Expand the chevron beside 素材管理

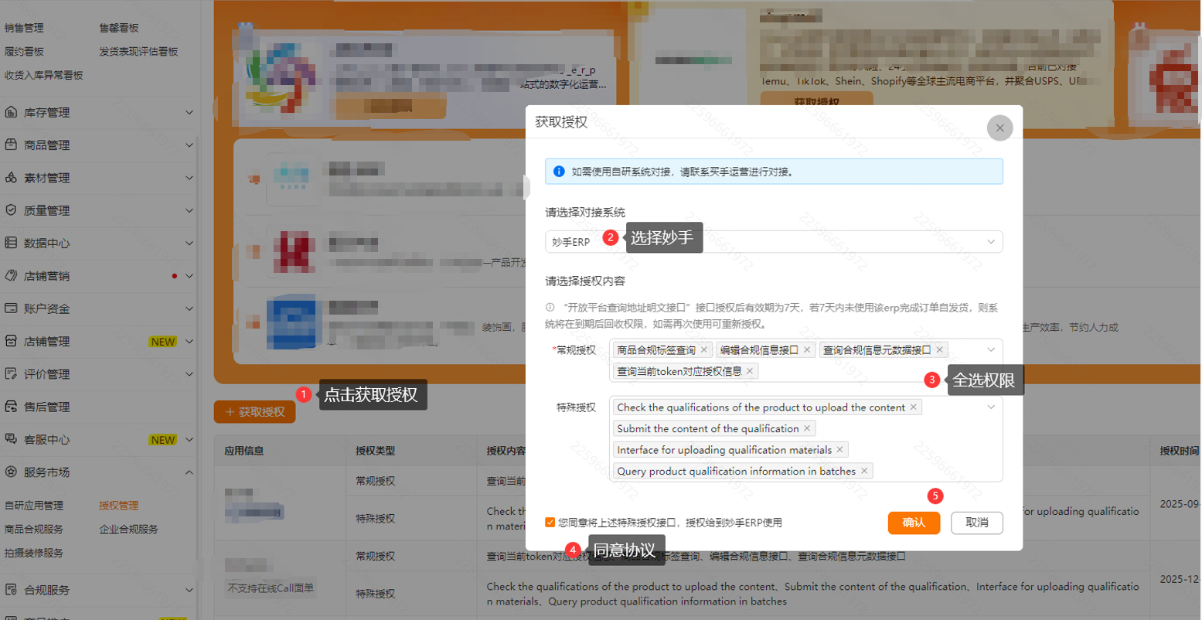(189, 178)
